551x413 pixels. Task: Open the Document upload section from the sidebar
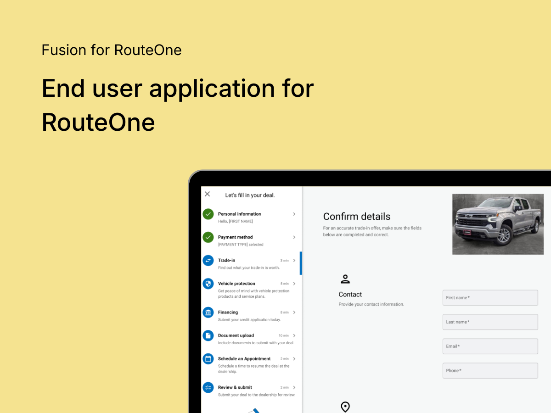coord(235,335)
